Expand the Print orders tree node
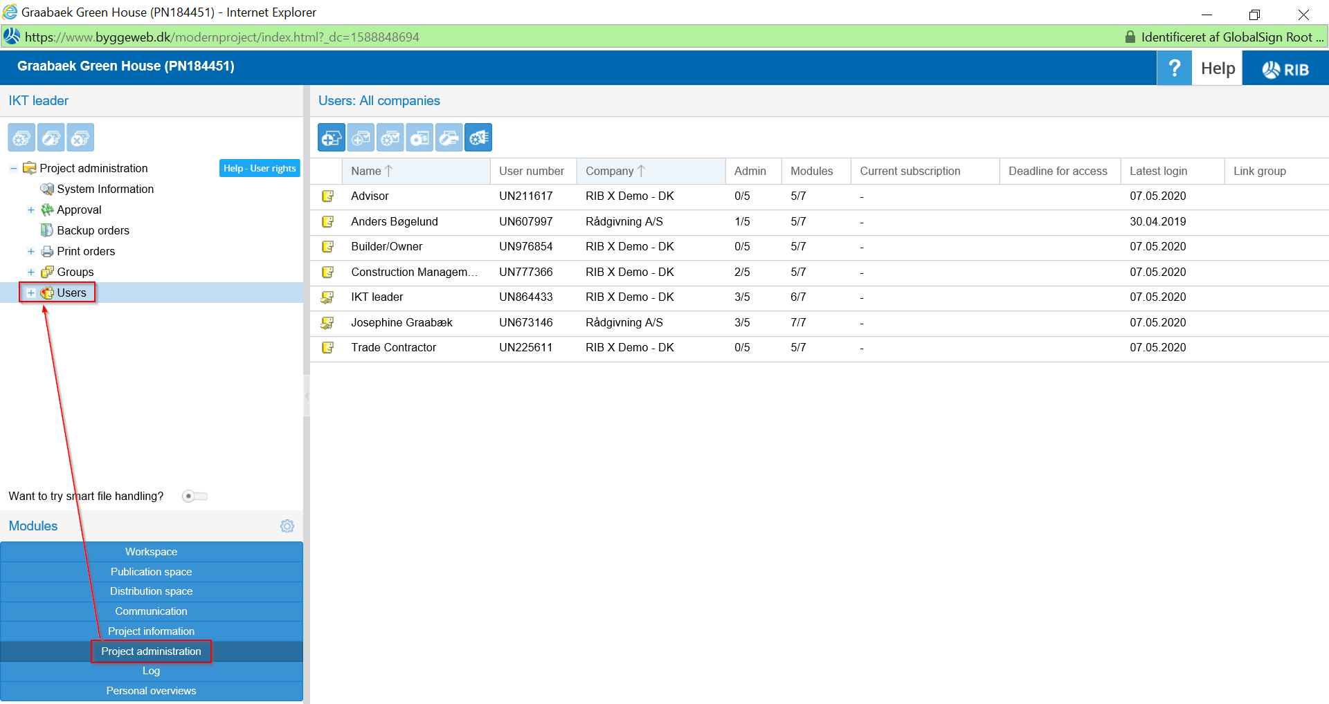Image resolution: width=1329 pixels, height=704 pixels. [x=30, y=252]
